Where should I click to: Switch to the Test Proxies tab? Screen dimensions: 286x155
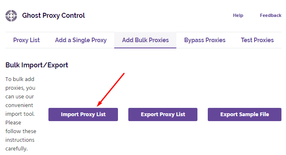point(257,40)
